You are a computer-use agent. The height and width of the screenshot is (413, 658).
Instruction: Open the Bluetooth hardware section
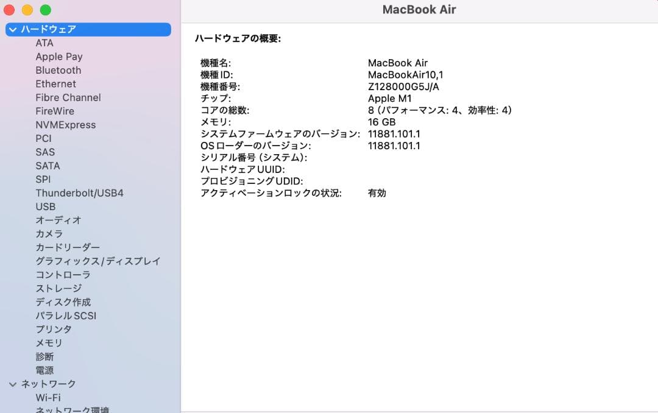point(58,70)
